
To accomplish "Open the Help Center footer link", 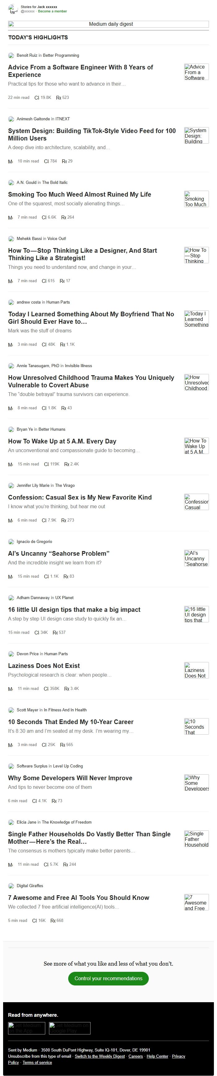I will pos(157,1056).
